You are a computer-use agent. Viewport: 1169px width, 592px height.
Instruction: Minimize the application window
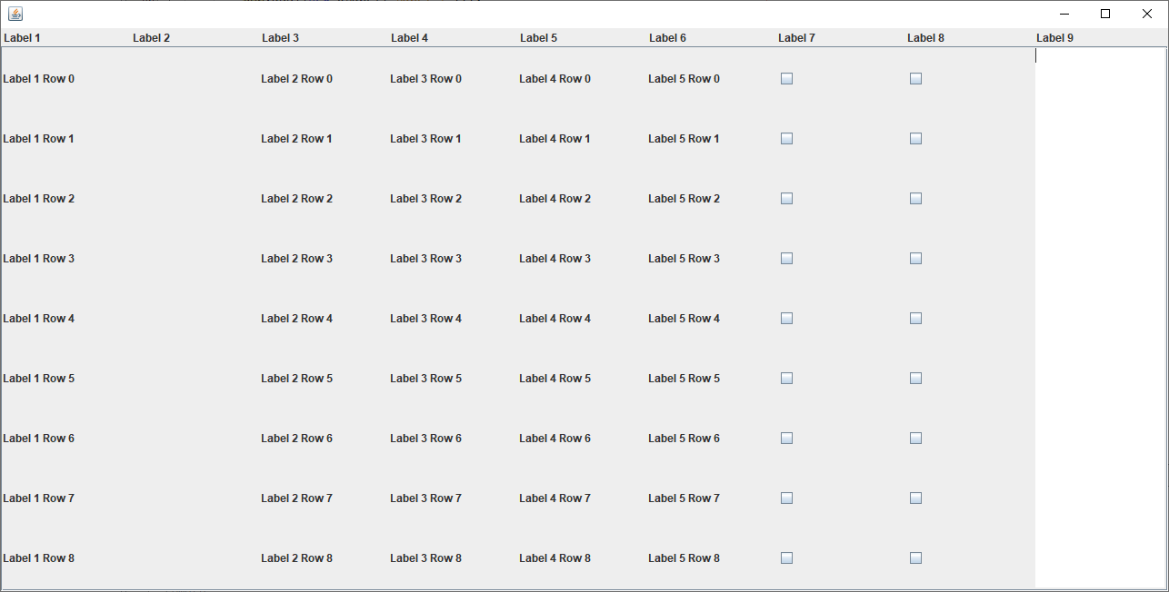[1064, 14]
